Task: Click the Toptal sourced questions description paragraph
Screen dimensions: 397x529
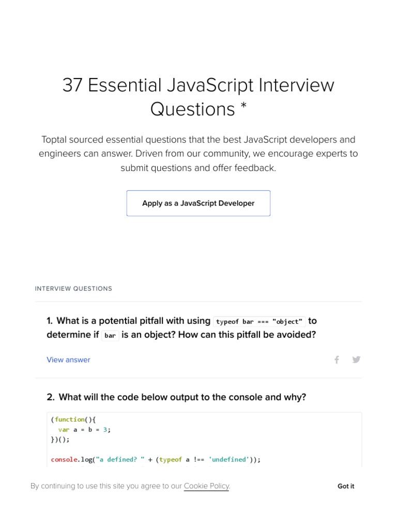Action: 198,153
